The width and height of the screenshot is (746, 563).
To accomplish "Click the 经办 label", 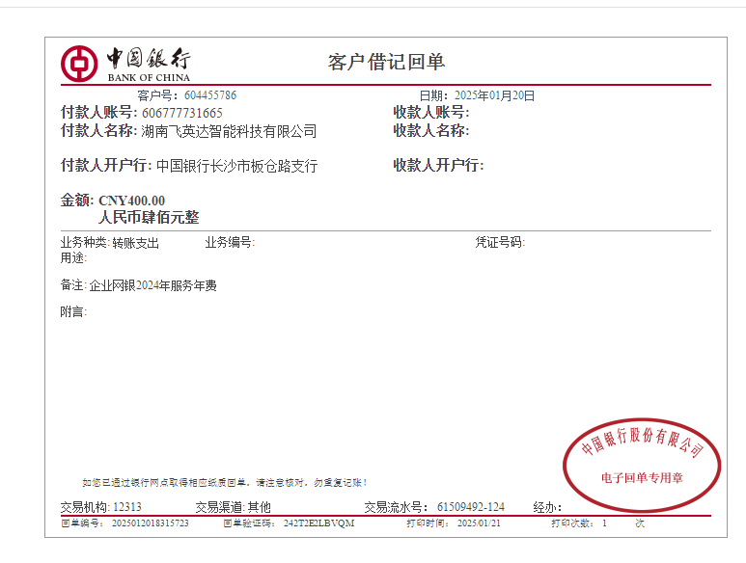I will click(x=547, y=507).
